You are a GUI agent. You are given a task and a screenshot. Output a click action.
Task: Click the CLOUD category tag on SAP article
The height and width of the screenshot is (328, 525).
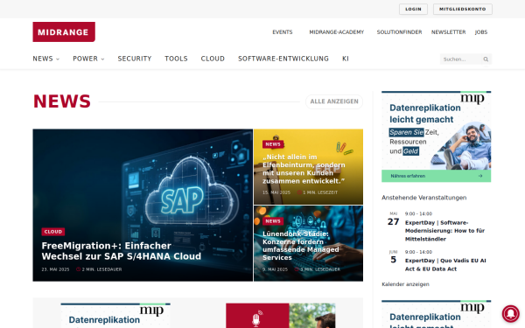click(53, 232)
